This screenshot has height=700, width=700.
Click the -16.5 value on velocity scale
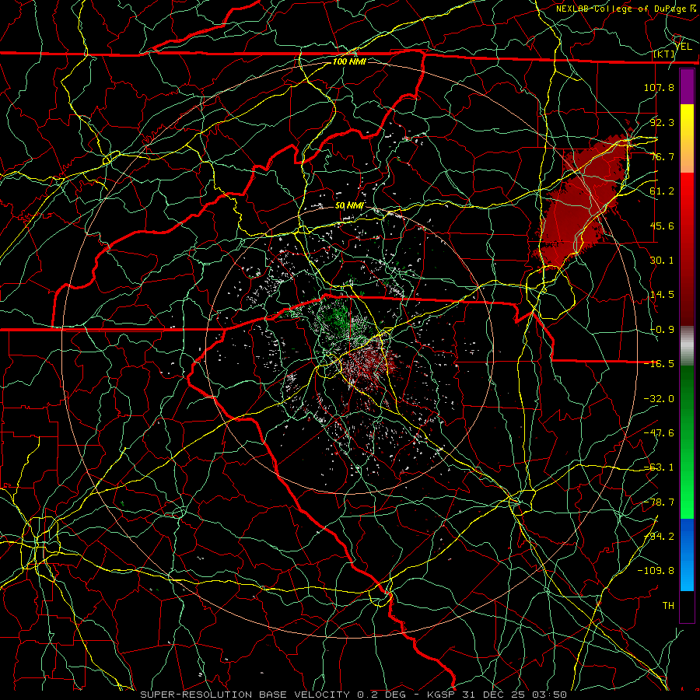click(659, 364)
